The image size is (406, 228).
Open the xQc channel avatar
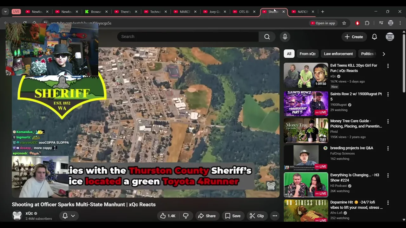pos(17,216)
